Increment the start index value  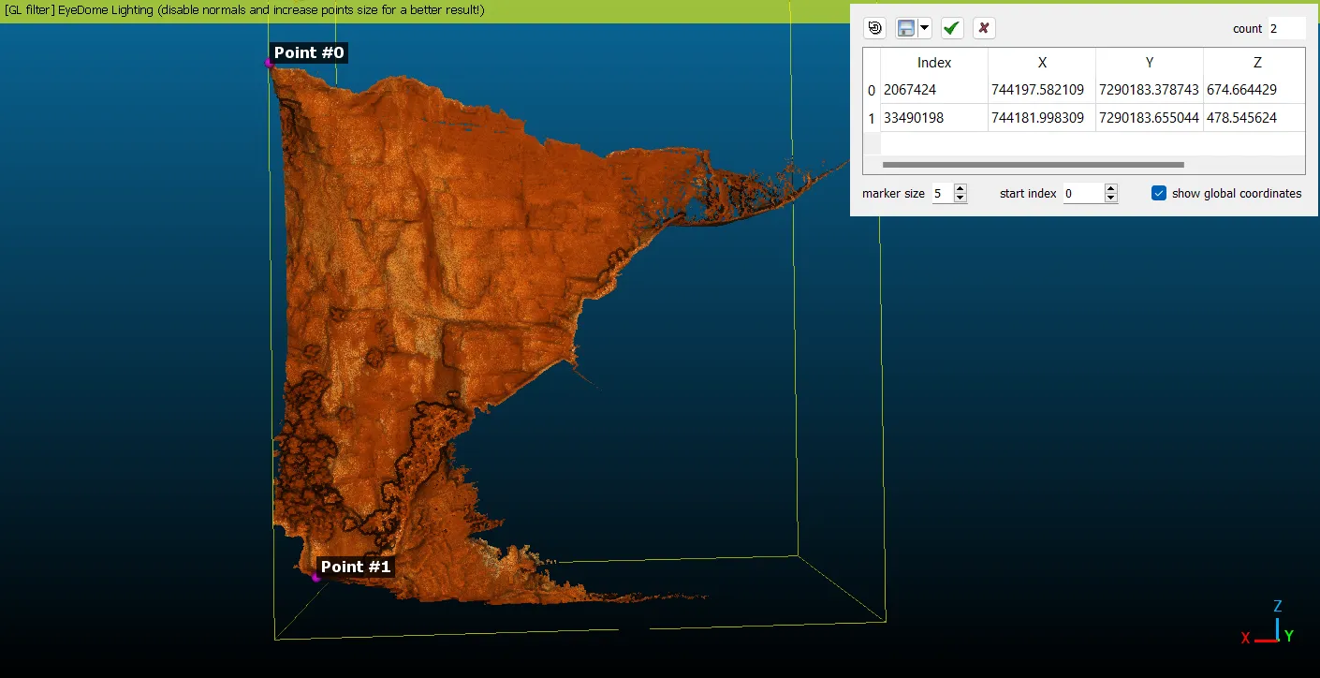[x=1110, y=188]
